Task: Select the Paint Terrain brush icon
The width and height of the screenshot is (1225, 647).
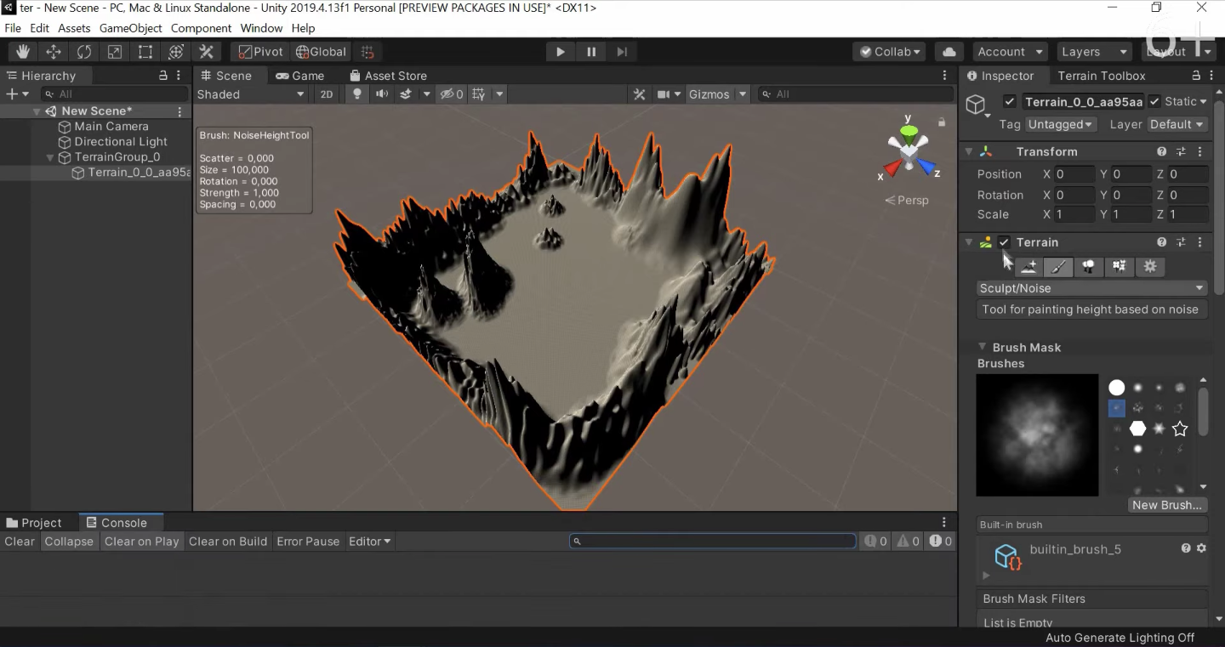Action: pyautogui.click(x=1057, y=267)
